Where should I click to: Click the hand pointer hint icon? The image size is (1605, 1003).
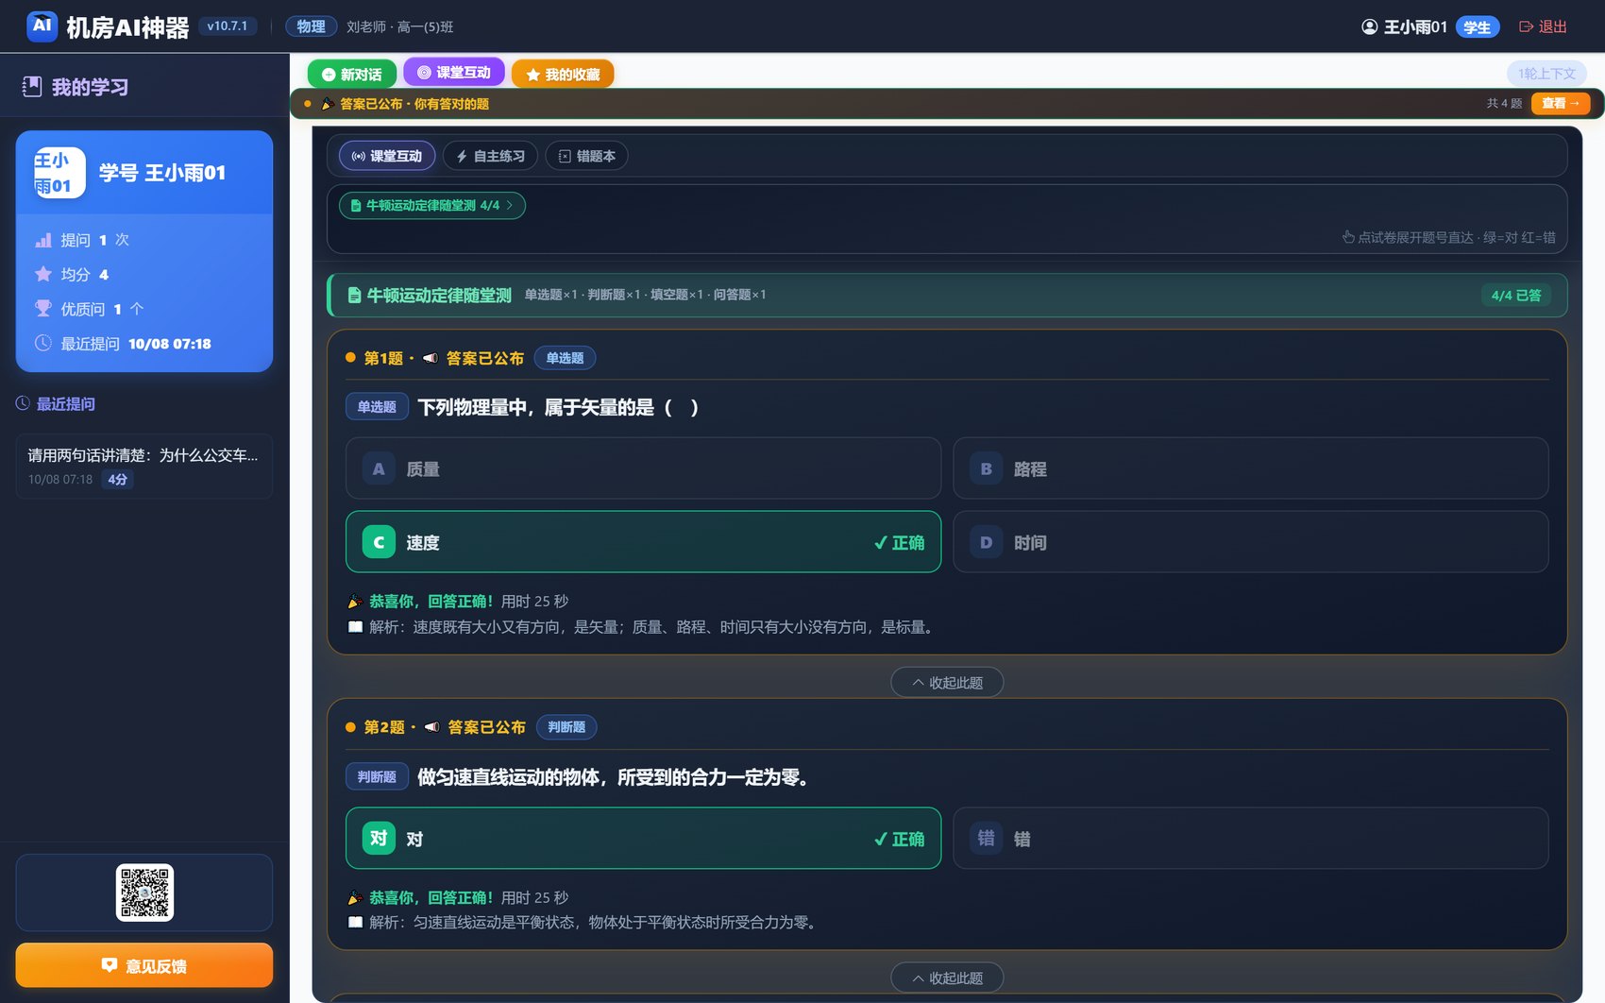(x=1348, y=237)
